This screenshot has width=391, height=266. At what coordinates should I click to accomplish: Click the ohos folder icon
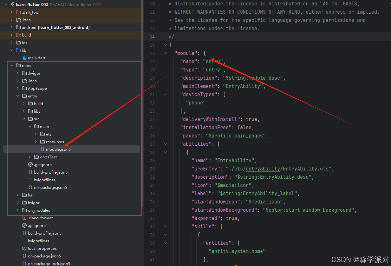tap(18, 65)
